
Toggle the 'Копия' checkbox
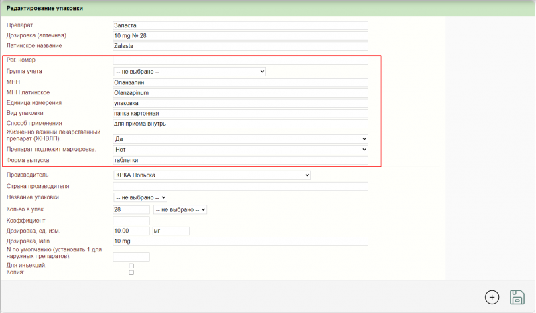pyautogui.click(x=131, y=273)
